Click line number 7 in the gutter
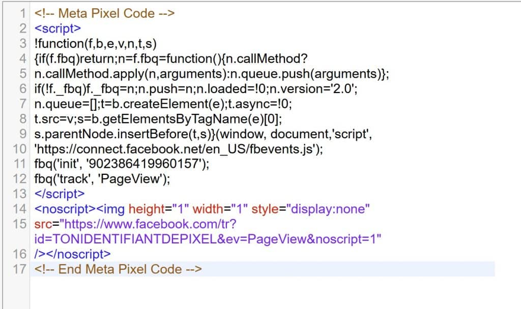521x309 pixels. [23, 104]
